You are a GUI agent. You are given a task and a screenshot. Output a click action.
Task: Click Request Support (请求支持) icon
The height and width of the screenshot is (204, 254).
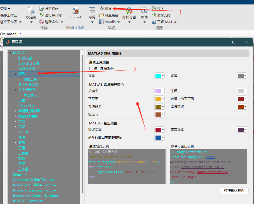point(154,15)
